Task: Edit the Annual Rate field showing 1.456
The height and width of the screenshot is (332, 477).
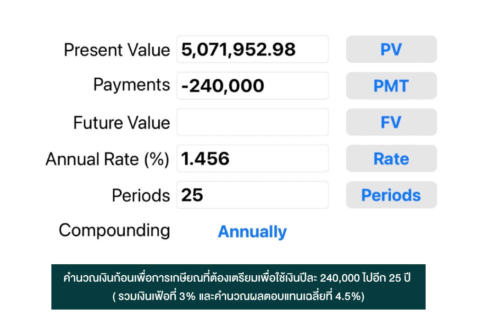Action: [253, 158]
